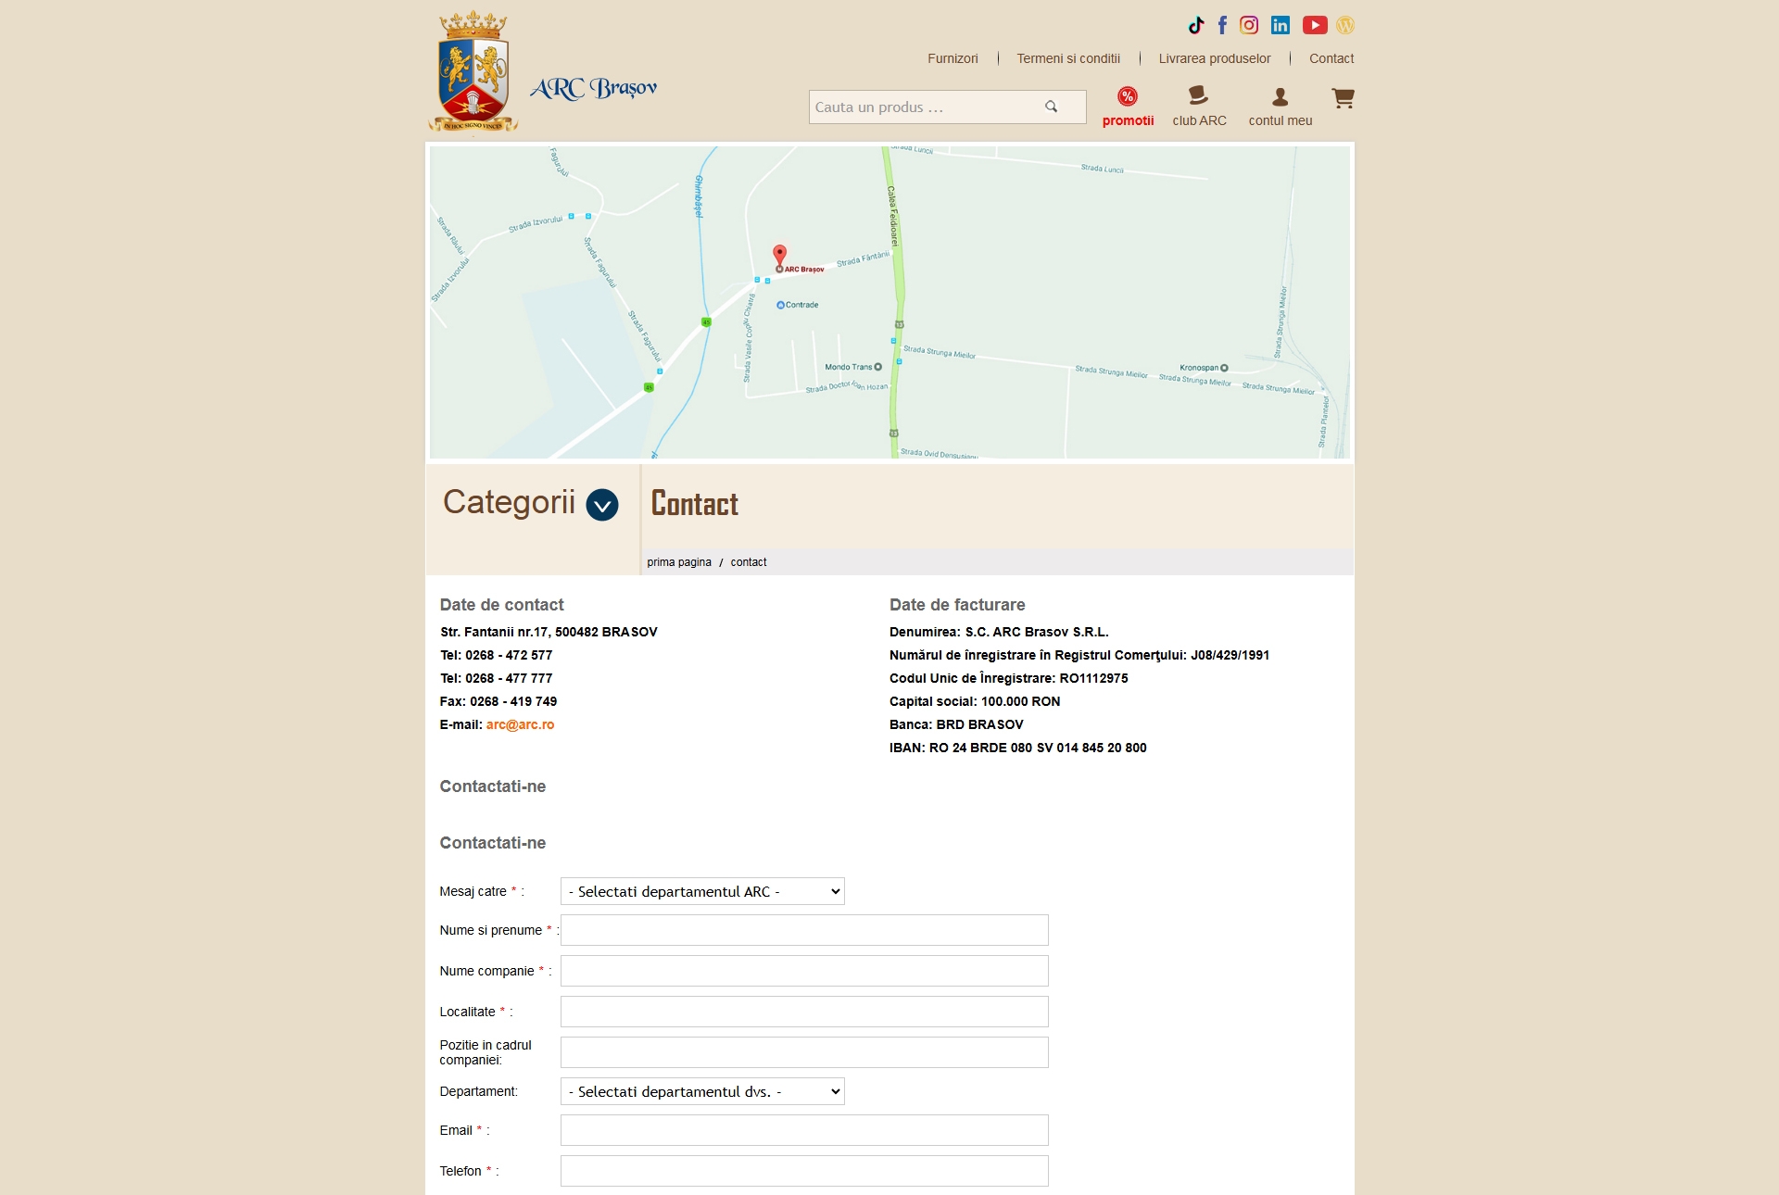1779x1195 pixels.
Task: Open the LinkedIn social icon
Action: tap(1280, 25)
